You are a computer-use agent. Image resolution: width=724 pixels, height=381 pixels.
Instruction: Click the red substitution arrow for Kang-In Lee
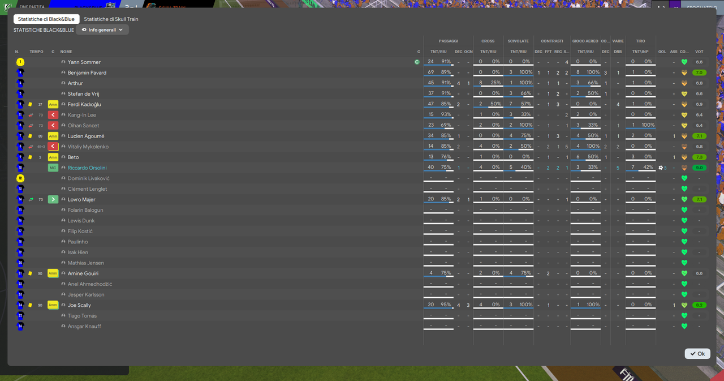tap(53, 115)
